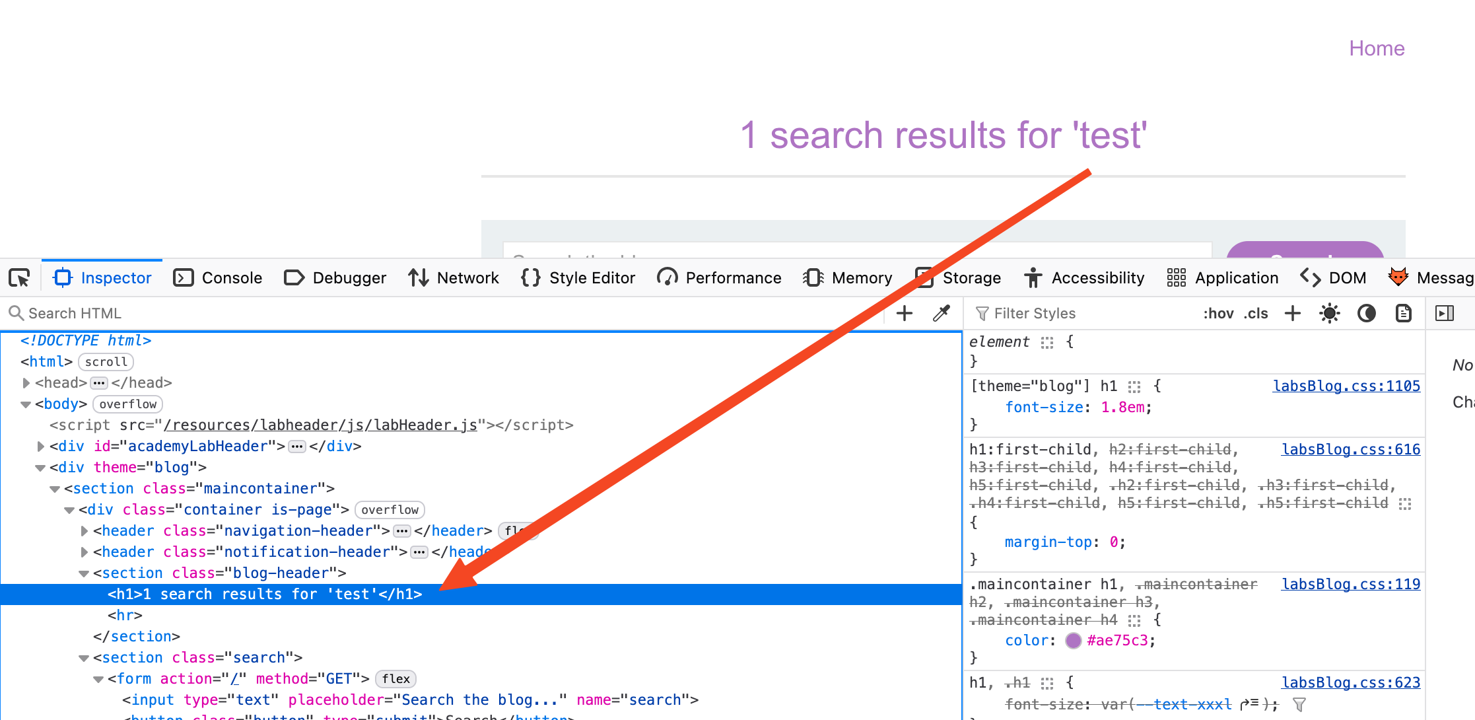Open the Style Editor panel

tap(578, 278)
